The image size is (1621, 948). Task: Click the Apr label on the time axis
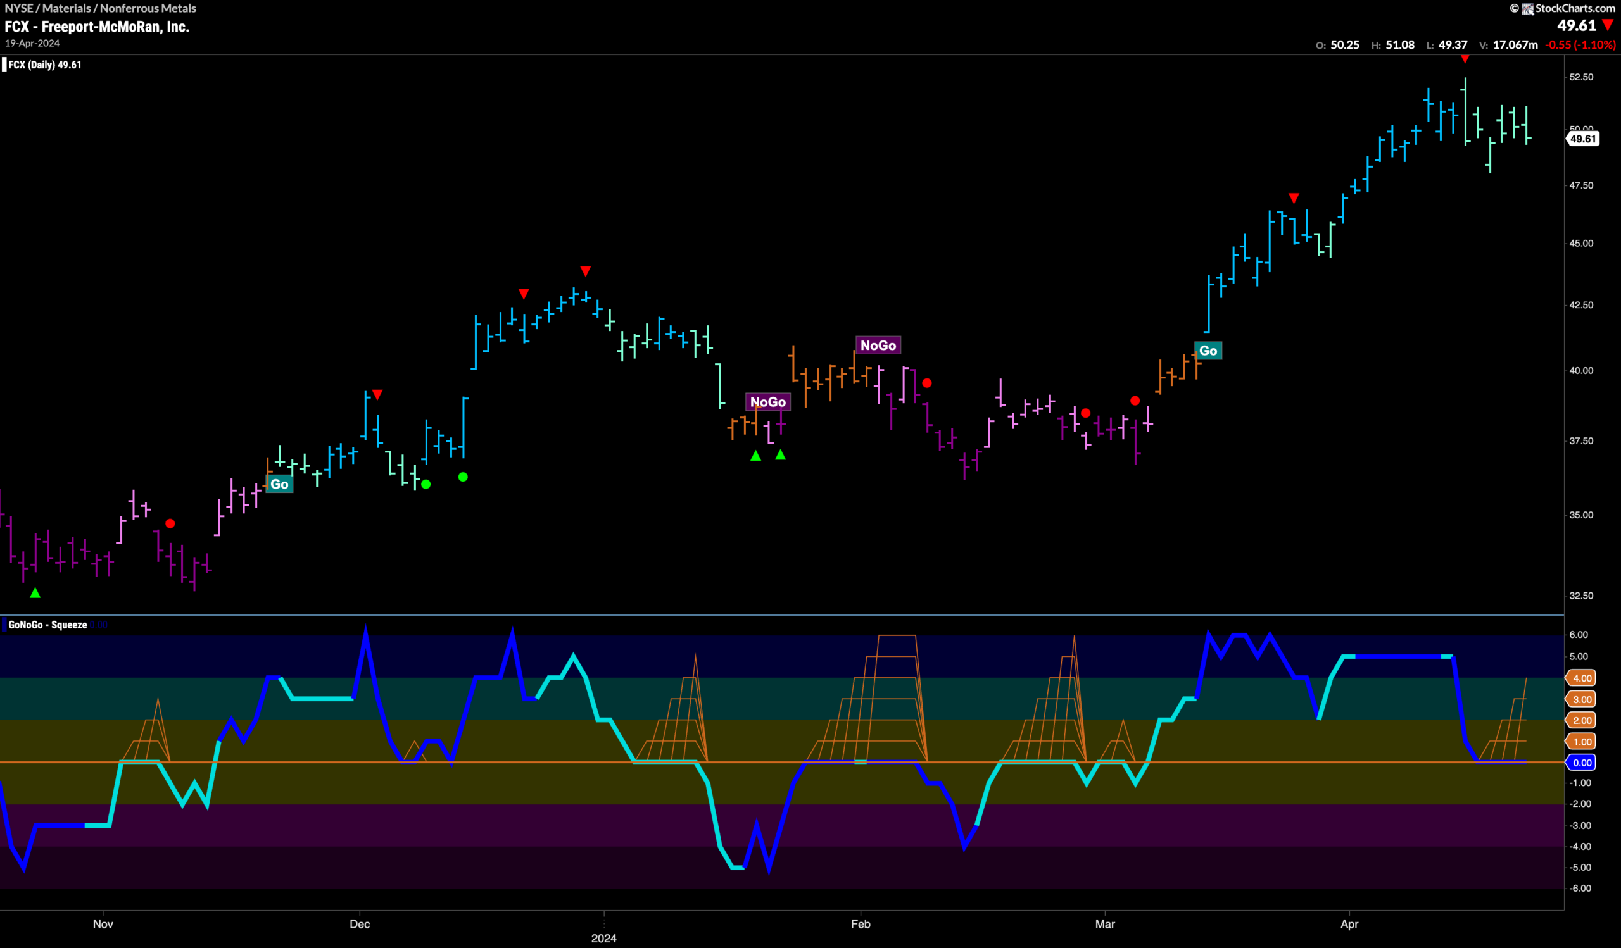click(1349, 924)
